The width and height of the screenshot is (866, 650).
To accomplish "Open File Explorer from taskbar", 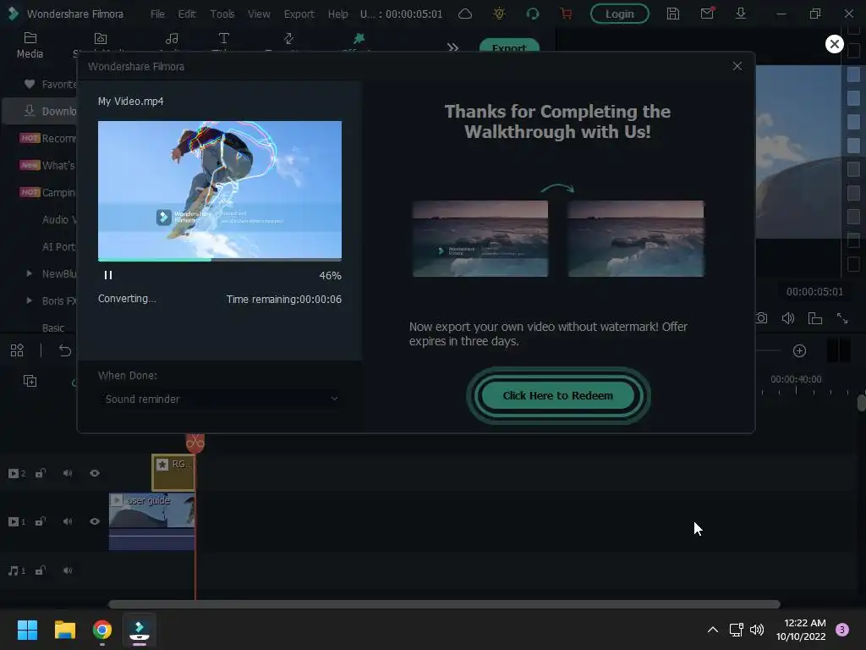I will coord(64,630).
